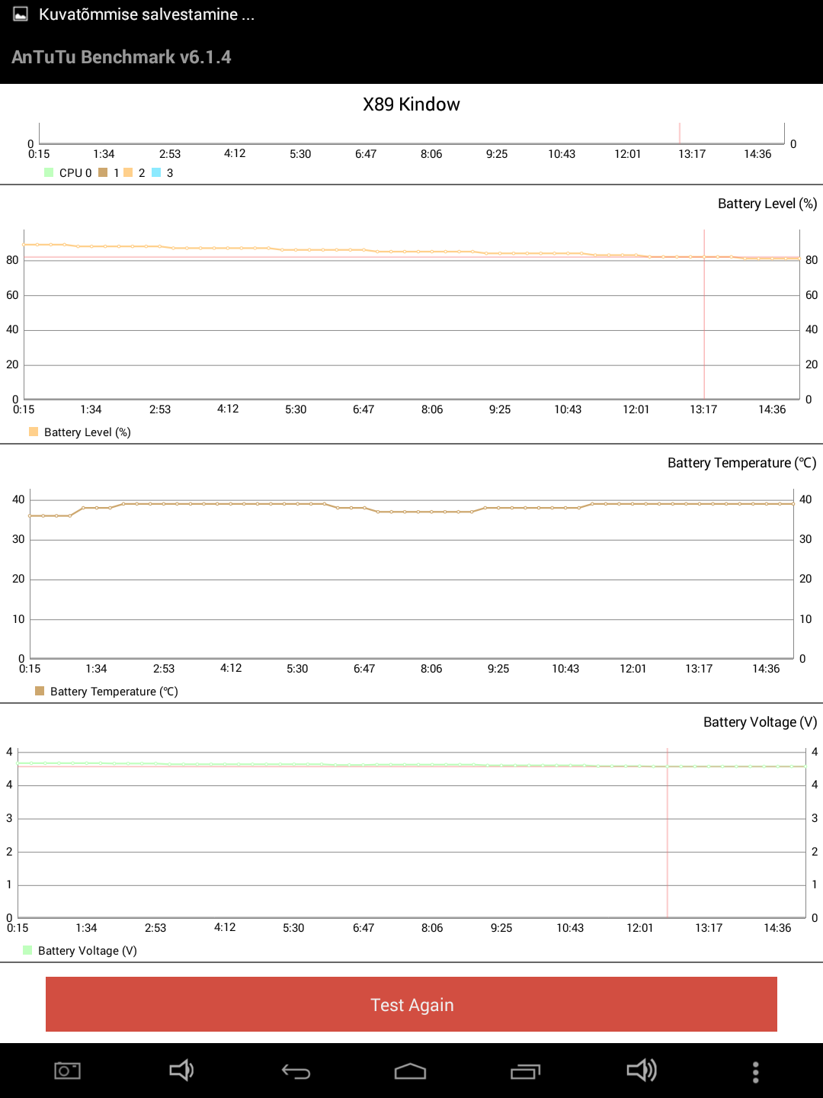Tap the 'Battery Level (%)' chart heading at right
This screenshot has width=823, height=1098.
pos(767,204)
